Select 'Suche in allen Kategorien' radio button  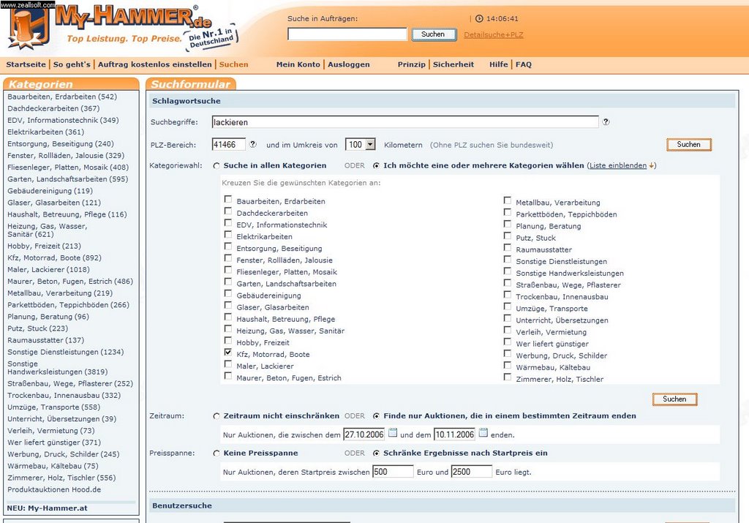click(x=217, y=166)
